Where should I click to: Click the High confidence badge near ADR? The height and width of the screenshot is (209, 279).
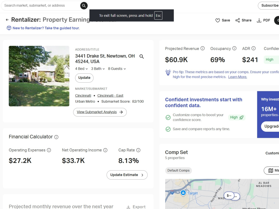click(271, 60)
